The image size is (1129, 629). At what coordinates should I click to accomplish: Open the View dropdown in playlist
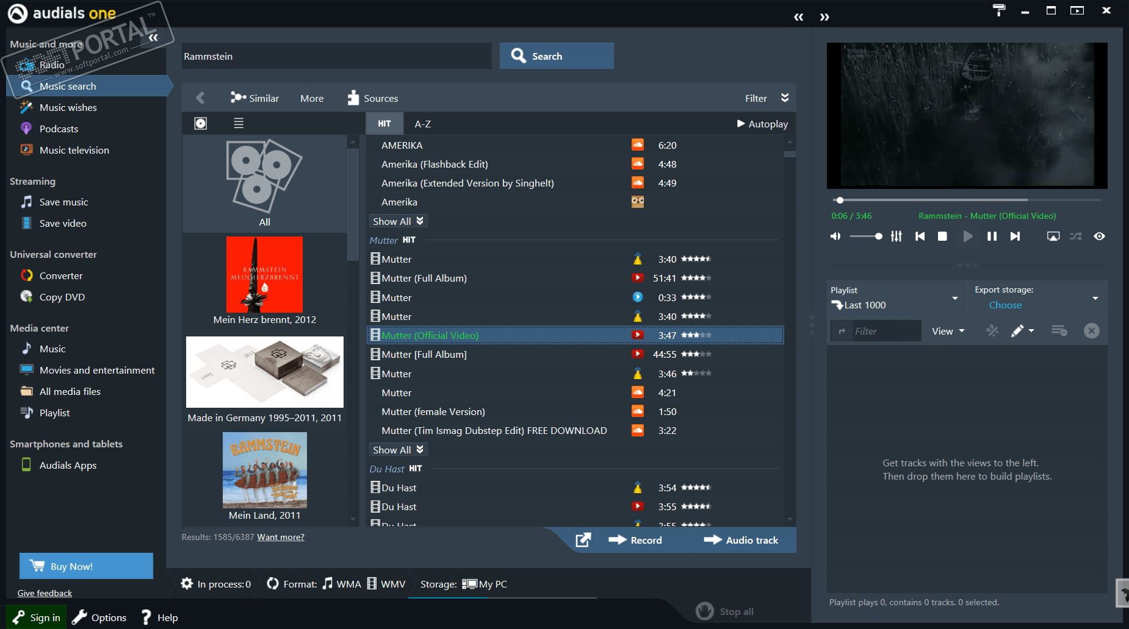click(x=948, y=331)
